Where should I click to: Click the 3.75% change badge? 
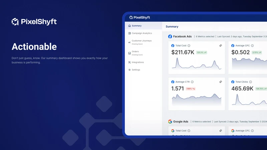(256, 52)
